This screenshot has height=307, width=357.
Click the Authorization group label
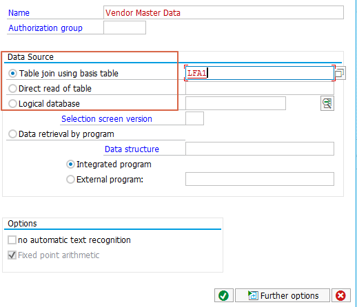point(45,28)
